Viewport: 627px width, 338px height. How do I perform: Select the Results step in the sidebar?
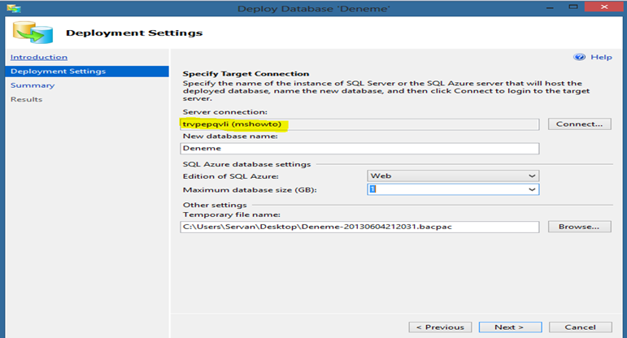pos(26,99)
